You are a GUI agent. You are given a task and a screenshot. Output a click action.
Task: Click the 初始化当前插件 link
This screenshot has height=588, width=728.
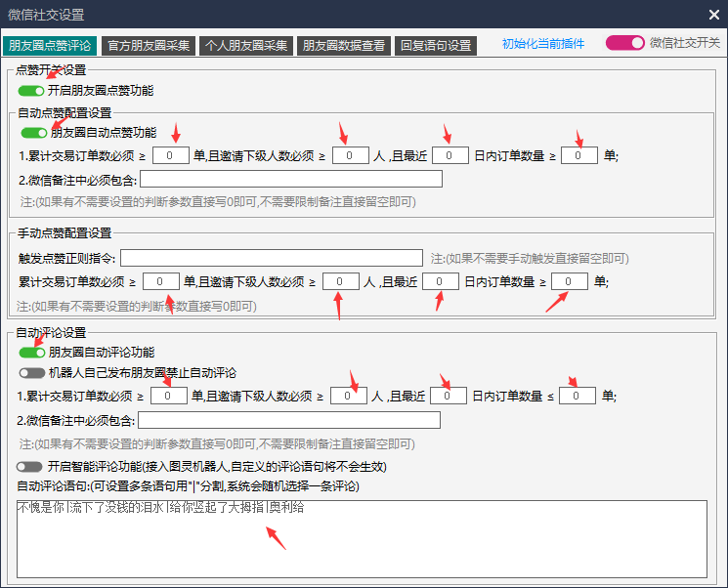(543, 44)
